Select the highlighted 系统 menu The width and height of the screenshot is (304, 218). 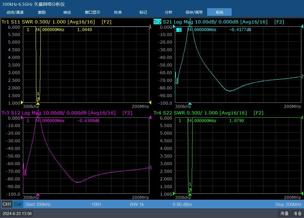pos(219,12)
